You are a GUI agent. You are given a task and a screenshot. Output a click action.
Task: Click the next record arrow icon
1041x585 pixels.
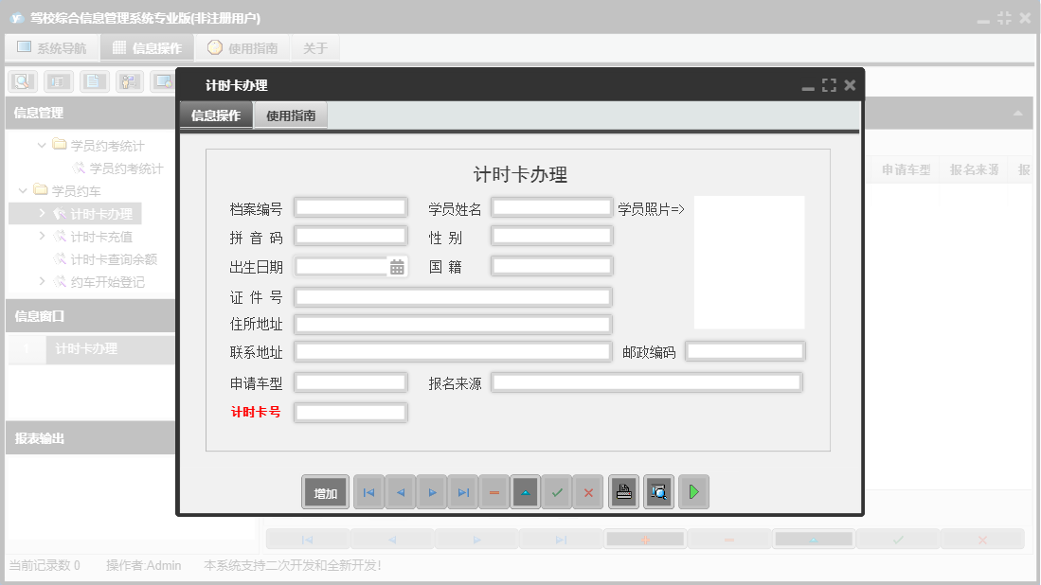pyautogui.click(x=431, y=491)
